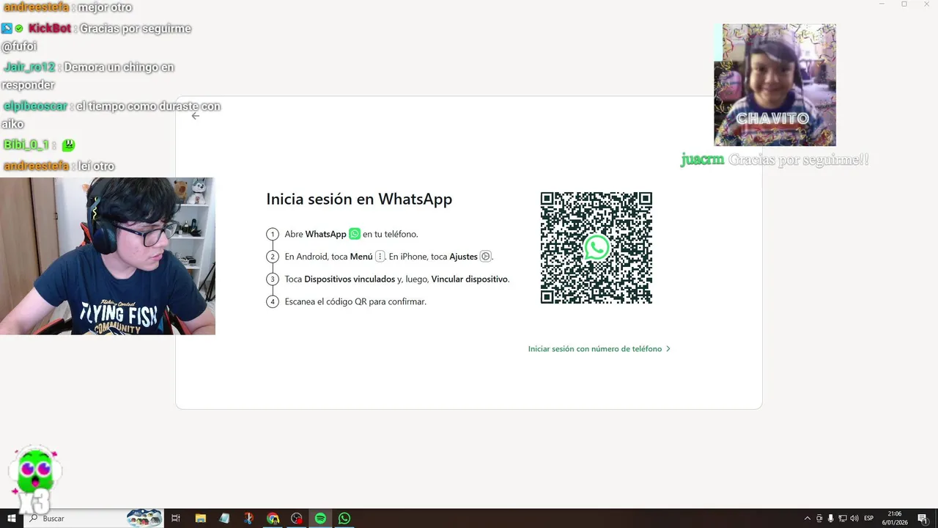Switch the ESP input language indicator
The width and height of the screenshot is (938, 528).
coord(869,518)
